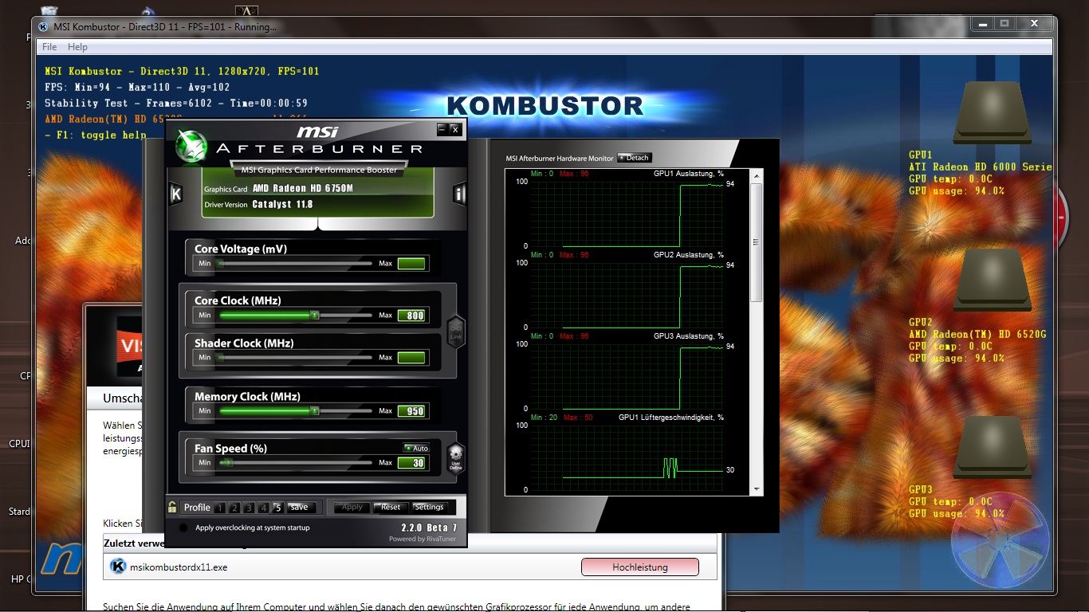Click the Core Voltage value field
1089x612 pixels.
pos(412,263)
